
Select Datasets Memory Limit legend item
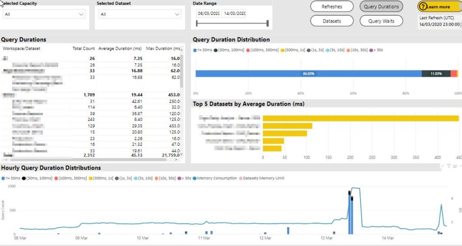pyautogui.click(x=262, y=178)
